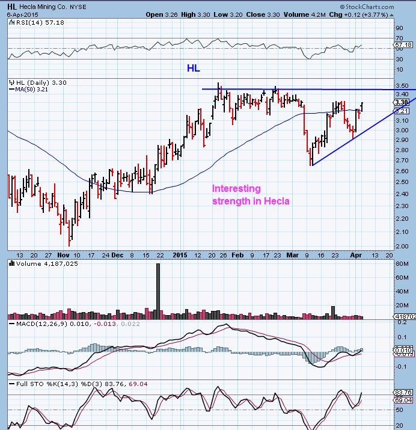Click the price bar icon beside HL (Daily)

pyautogui.click(x=12, y=82)
